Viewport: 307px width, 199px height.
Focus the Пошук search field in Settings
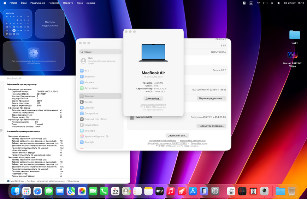point(100,52)
